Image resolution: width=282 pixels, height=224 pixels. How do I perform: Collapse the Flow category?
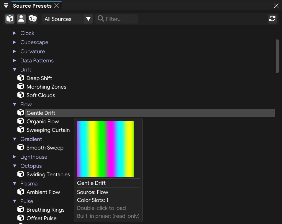point(14,104)
